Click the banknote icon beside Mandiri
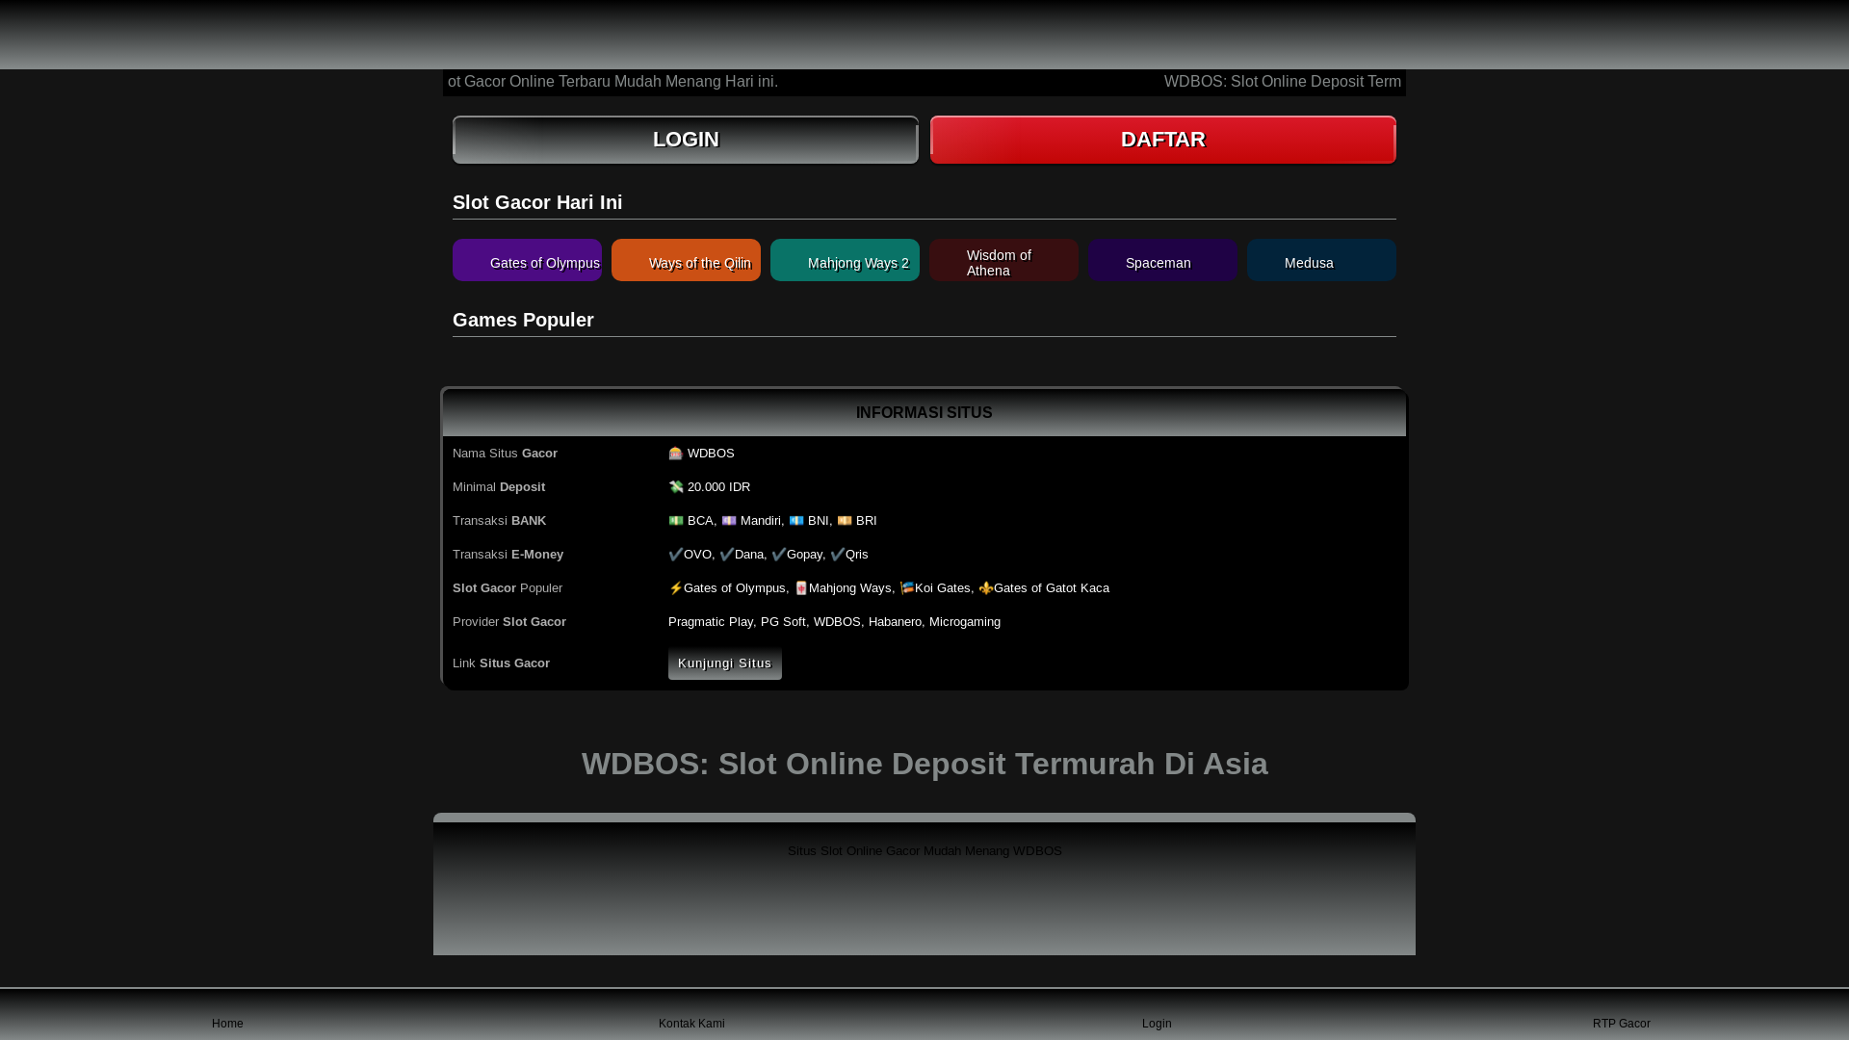This screenshot has height=1040, width=1849. click(729, 521)
